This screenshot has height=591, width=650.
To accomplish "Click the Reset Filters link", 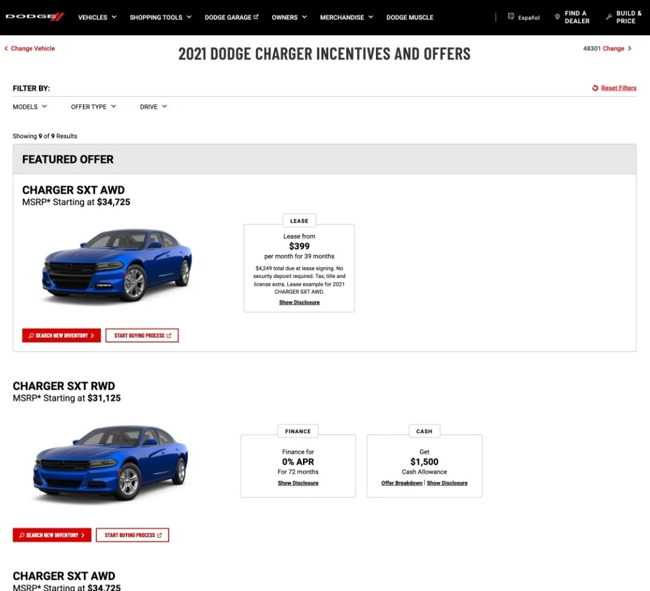I will 618,88.
